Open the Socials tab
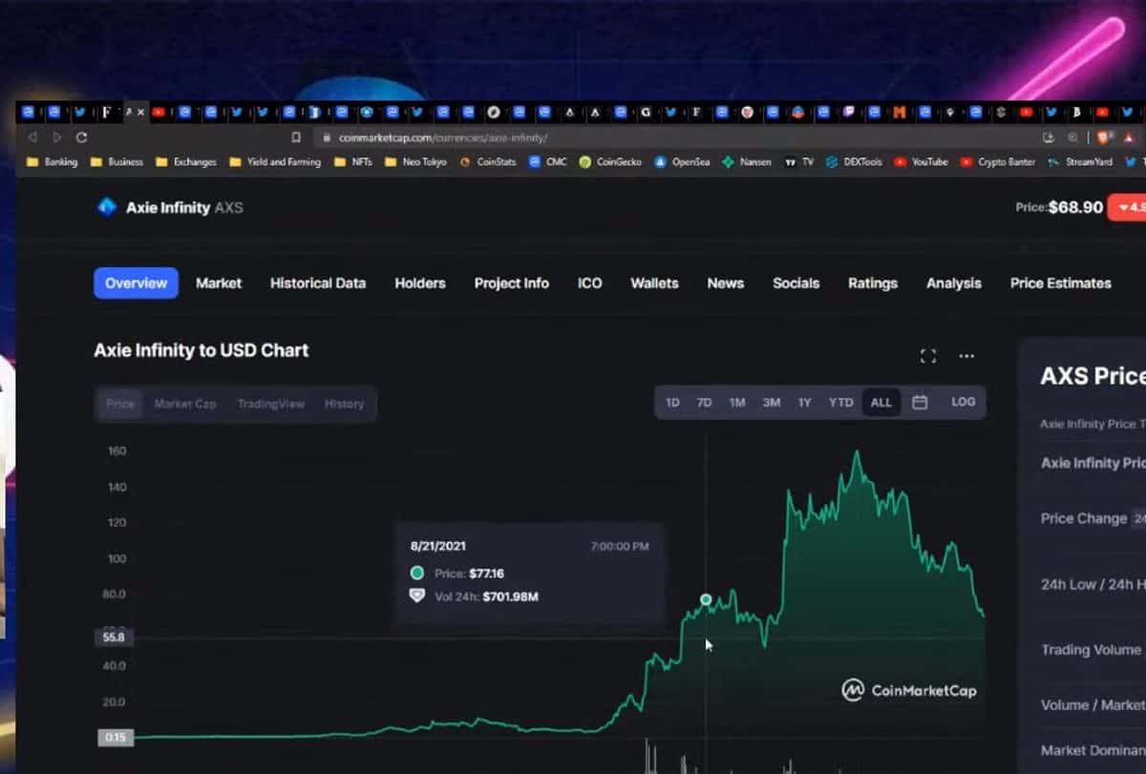This screenshot has width=1146, height=774. pos(796,282)
